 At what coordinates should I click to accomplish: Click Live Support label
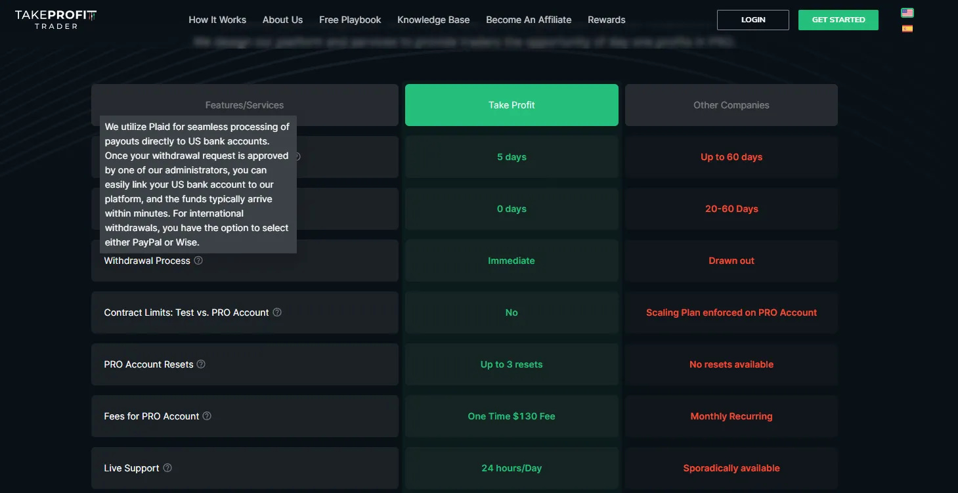(131, 468)
